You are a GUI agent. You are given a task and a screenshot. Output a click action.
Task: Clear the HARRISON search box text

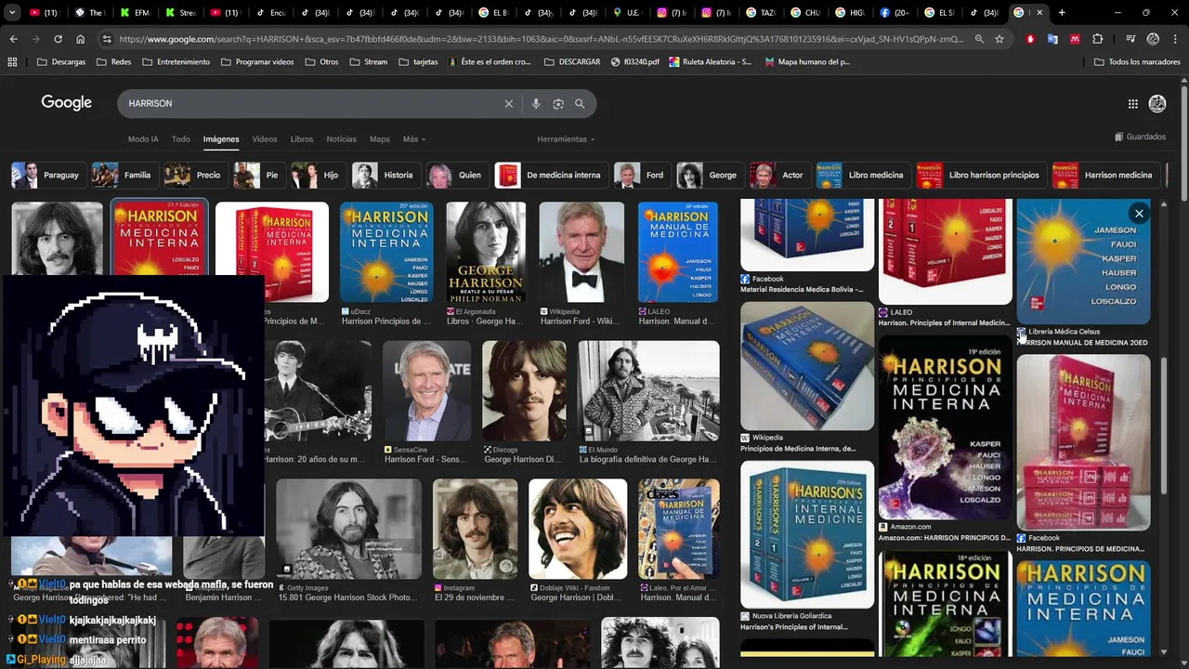pos(508,104)
